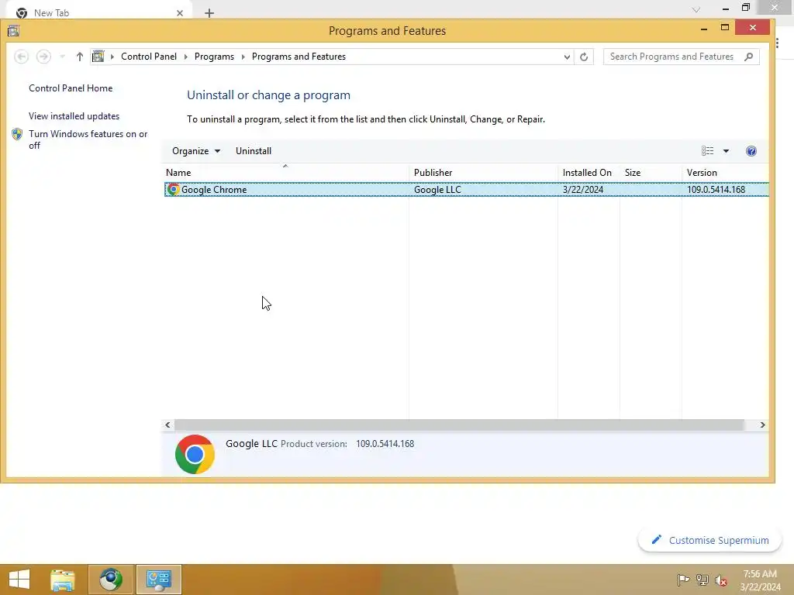
Task: Click the 3/22/2024 installed date cell
Action: pos(583,190)
